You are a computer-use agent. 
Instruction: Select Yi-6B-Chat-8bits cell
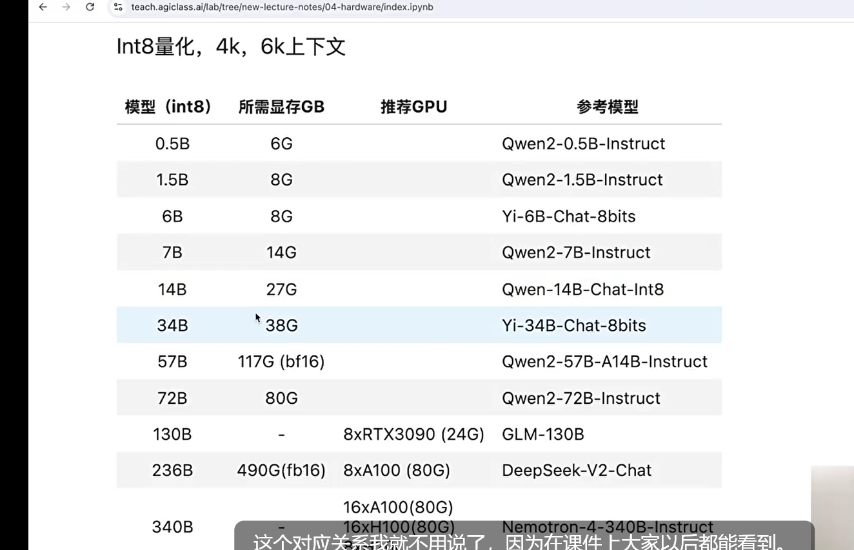(569, 216)
